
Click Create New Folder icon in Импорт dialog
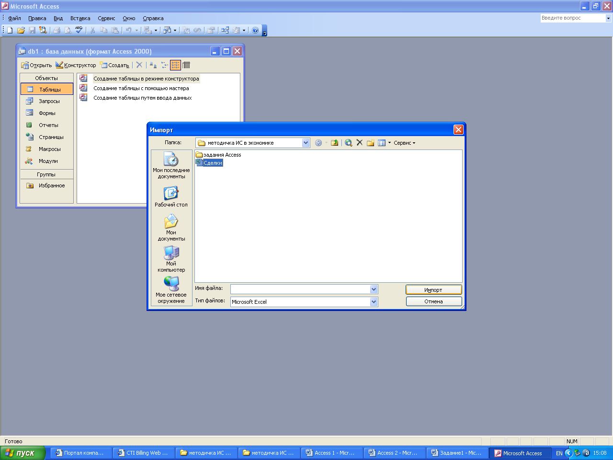pyautogui.click(x=370, y=143)
